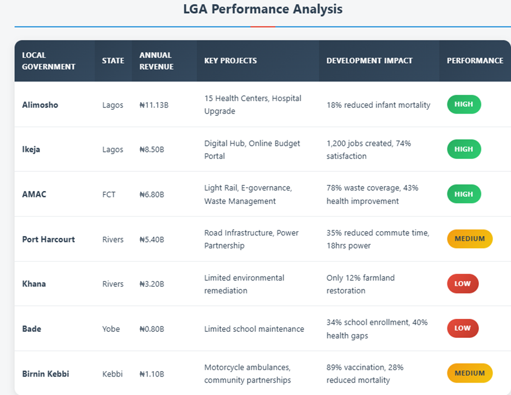
Task: Click the Birnin Kebbi name cell
Action: tap(46, 374)
